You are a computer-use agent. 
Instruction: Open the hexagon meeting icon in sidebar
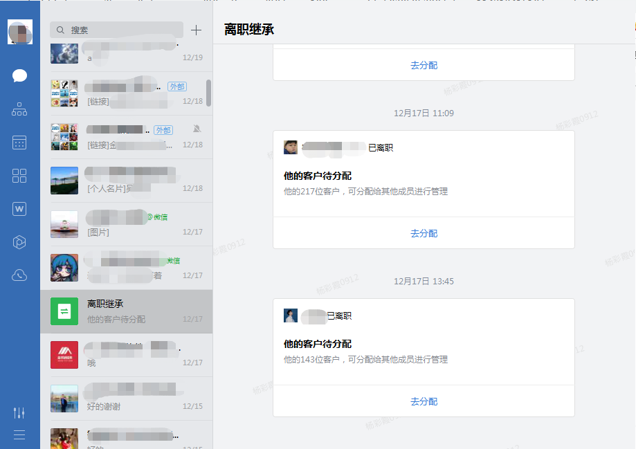click(x=19, y=241)
